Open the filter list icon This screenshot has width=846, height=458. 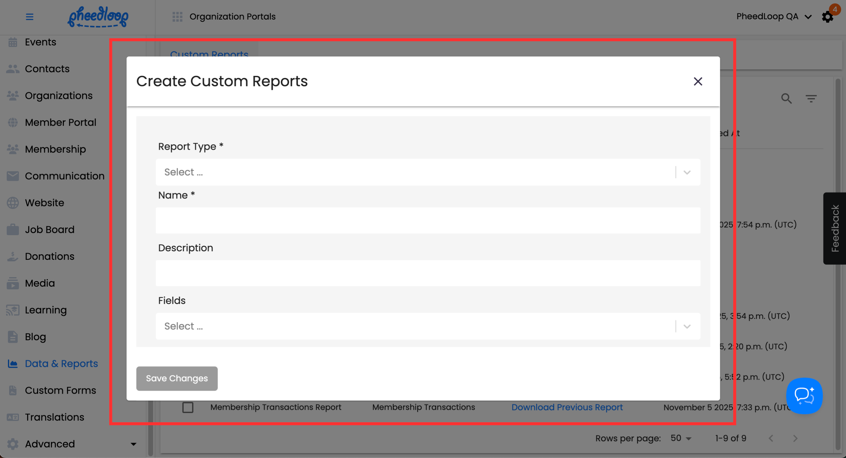coord(811,98)
